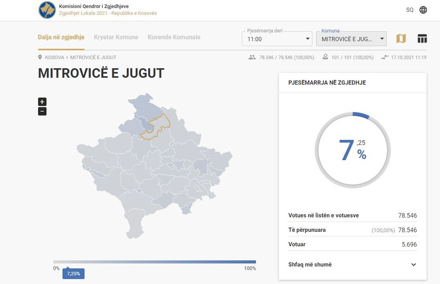Click the KQZ commission logo
The width and height of the screenshot is (440, 284).
(47, 10)
